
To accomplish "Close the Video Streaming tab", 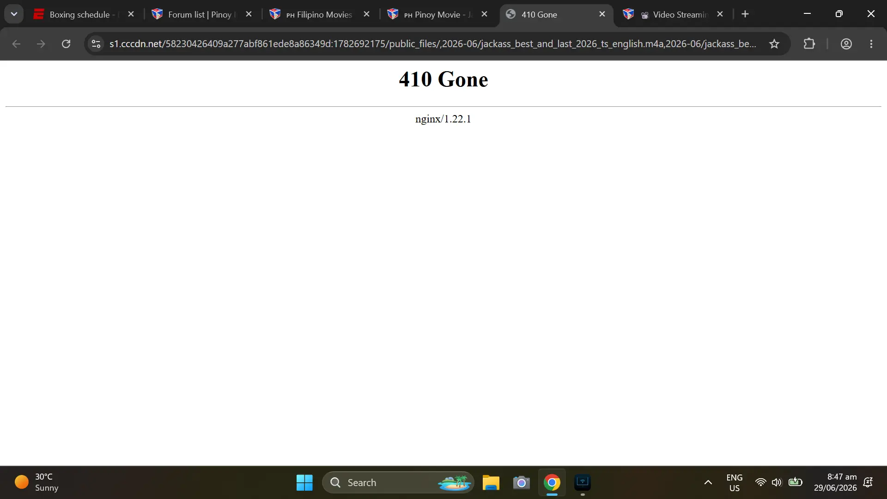I will 720,14.
